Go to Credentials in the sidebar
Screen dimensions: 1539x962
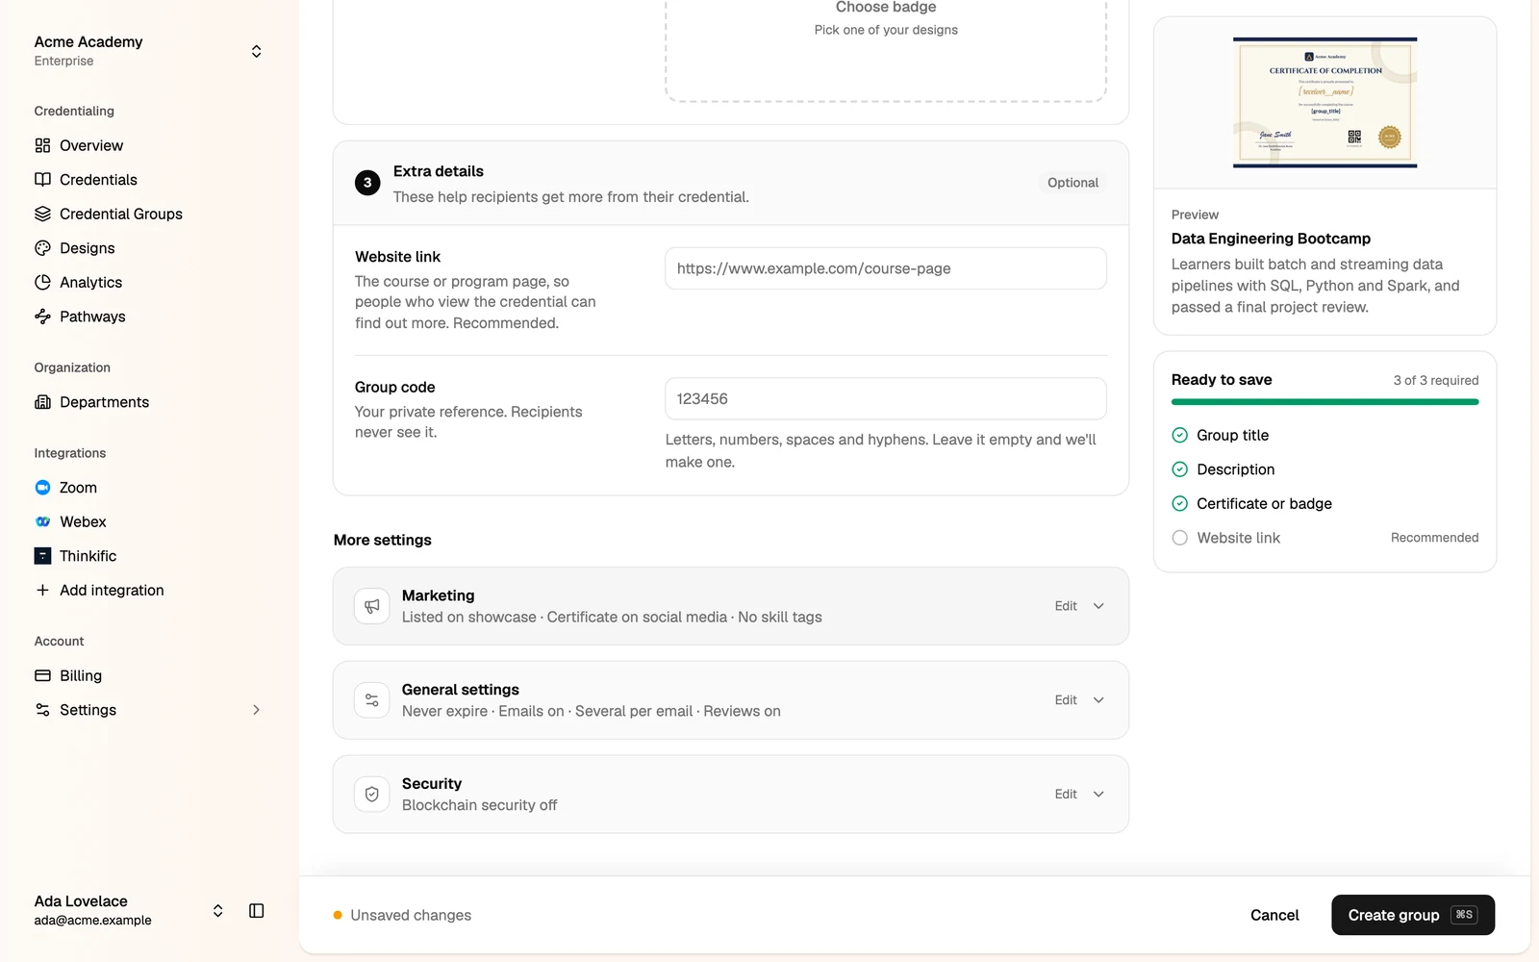[149, 180]
